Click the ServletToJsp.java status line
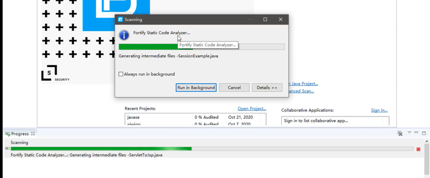 tap(87, 155)
